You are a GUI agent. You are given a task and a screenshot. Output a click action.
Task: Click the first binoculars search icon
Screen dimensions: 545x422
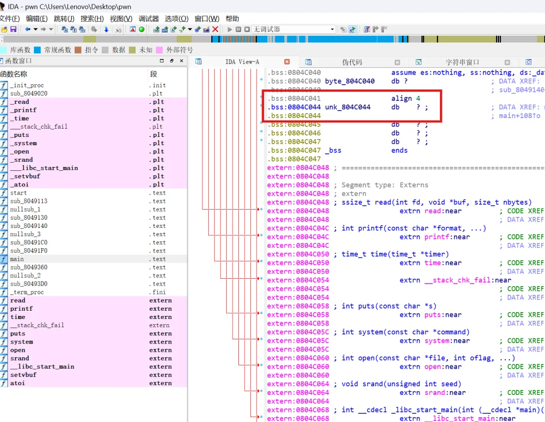64,30
